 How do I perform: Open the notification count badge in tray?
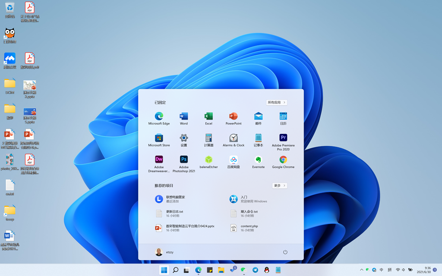[435, 270]
